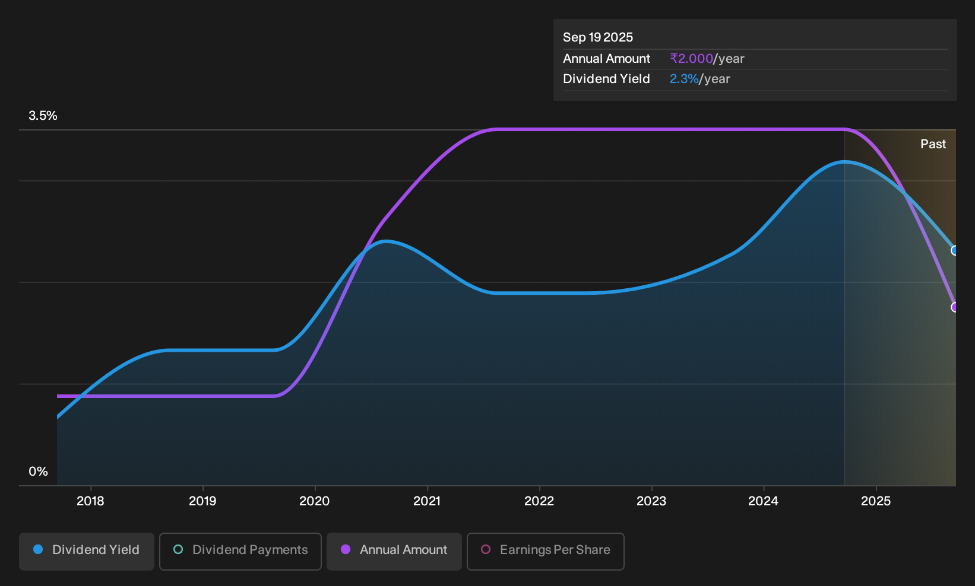Click the 2021 x-axis label

coord(427,501)
